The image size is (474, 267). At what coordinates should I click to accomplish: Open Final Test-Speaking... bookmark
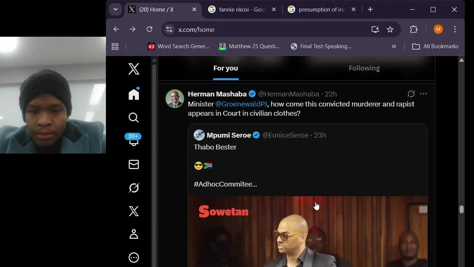pos(321,46)
